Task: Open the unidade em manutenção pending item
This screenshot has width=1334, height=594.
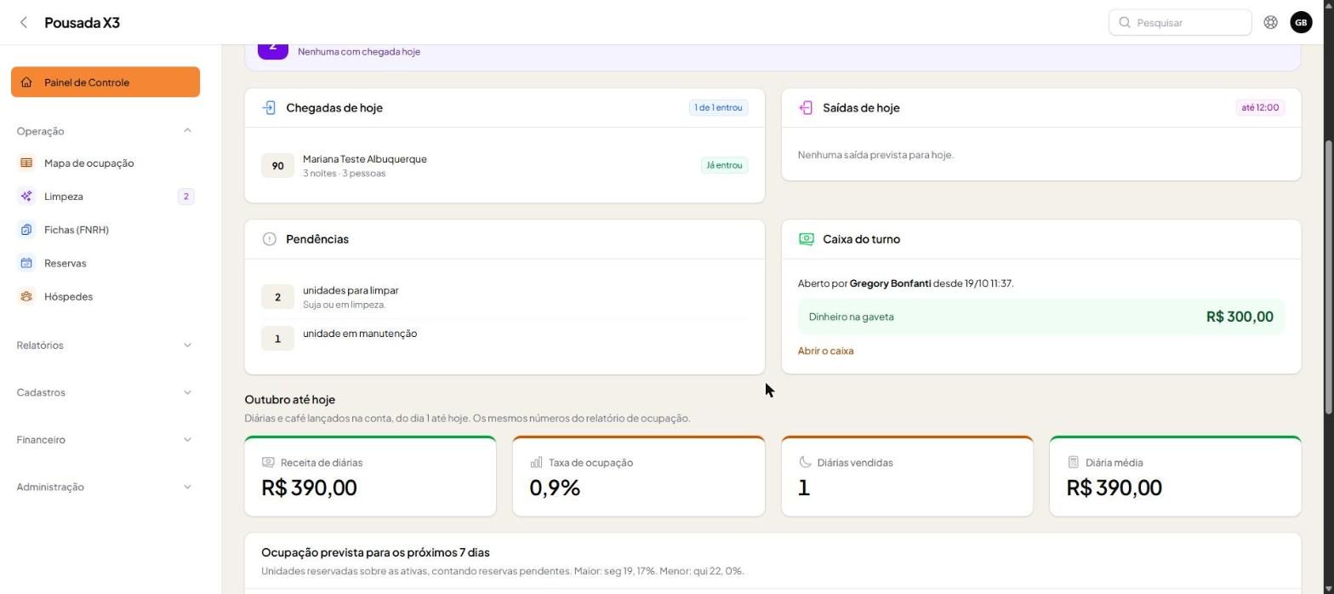Action: coord(505,338)
